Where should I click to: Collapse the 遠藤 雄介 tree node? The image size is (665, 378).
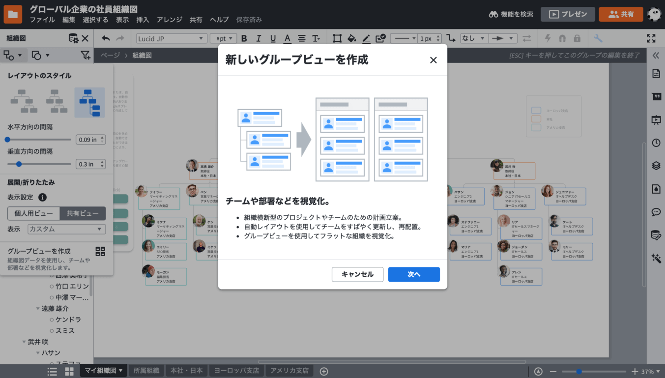pyautogui.click(x=38, y=309)
